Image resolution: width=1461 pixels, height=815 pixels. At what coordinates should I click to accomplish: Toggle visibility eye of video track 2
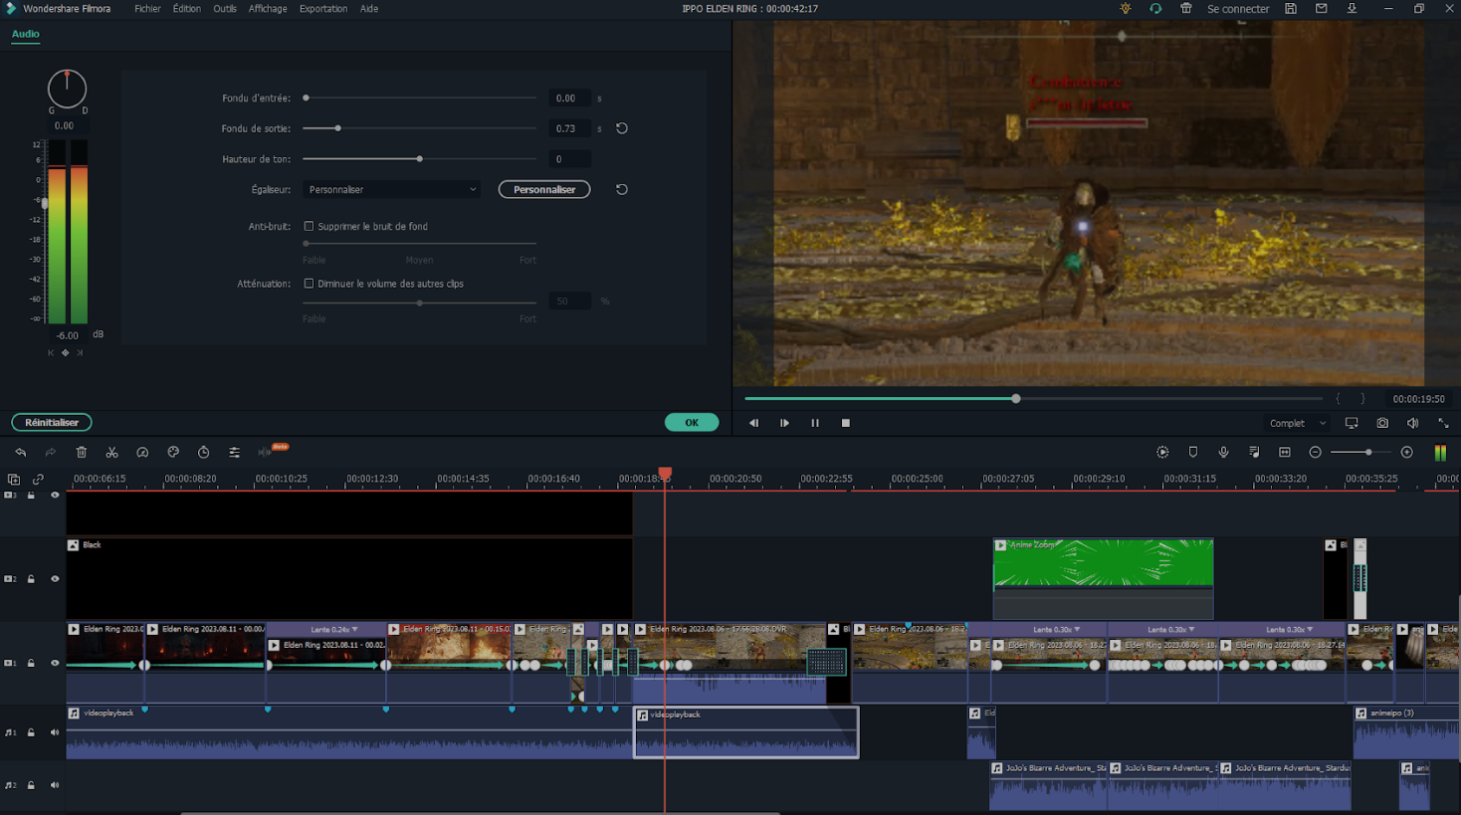(x=55, y=578)
